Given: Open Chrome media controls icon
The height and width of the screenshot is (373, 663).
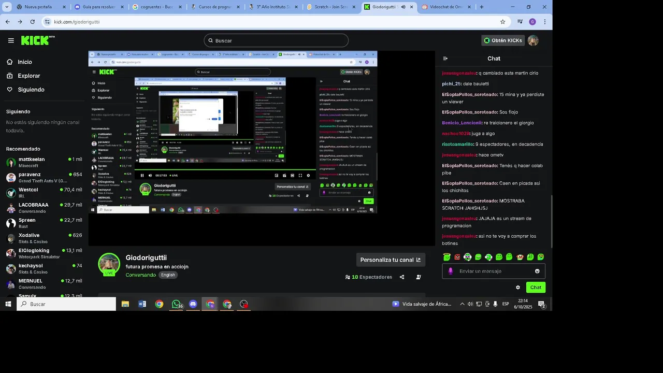Looking at the screenshot, I should (x=520, y=22).
